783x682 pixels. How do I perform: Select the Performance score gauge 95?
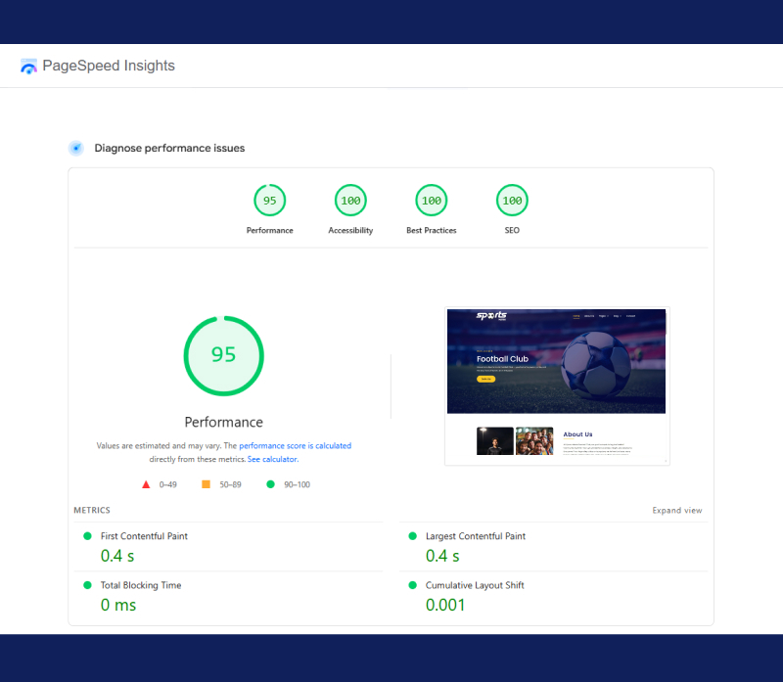(x=269, y=201)
